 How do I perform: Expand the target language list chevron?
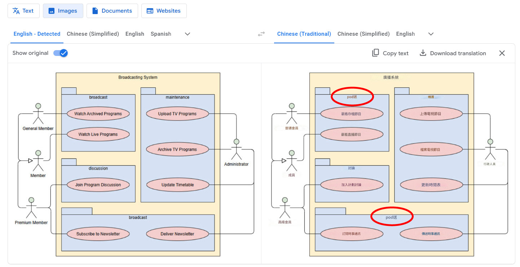click(x=431, y=34)
